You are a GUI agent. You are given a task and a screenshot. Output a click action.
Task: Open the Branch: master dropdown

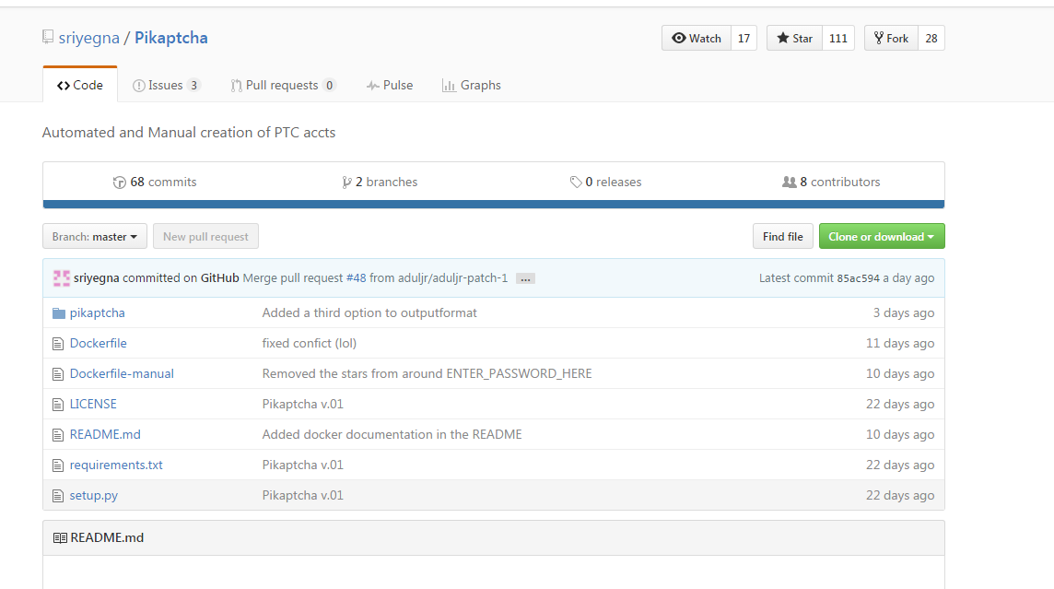coord(95,237)
